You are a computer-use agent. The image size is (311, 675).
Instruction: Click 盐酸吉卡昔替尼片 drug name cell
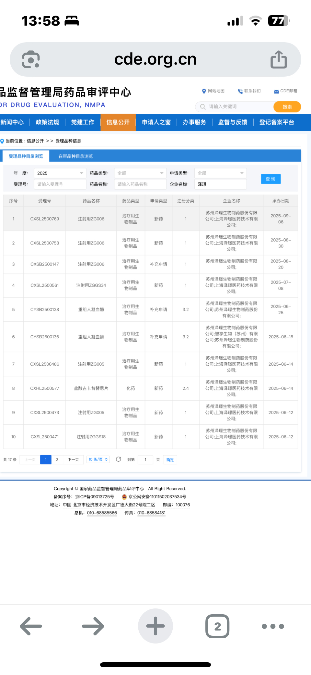pos(91,388)
